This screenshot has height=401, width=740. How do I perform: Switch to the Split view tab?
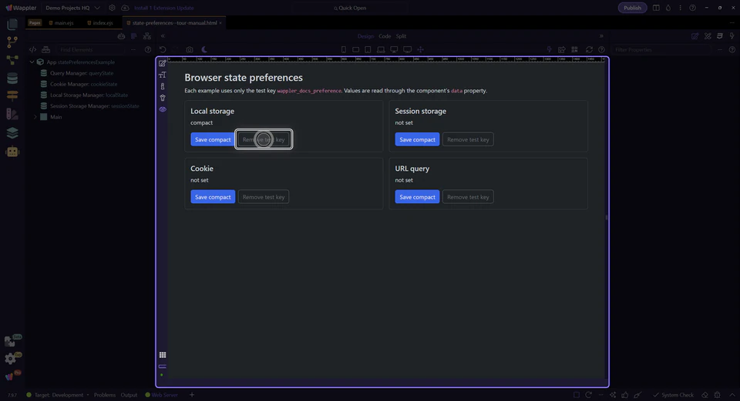click(401, 36)
